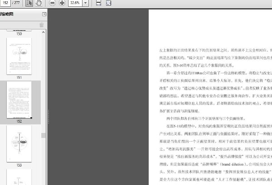Screen dimensions: 272x185
Task: Enable scrolling fit-width page mode
Action: [x=98, y=3]
